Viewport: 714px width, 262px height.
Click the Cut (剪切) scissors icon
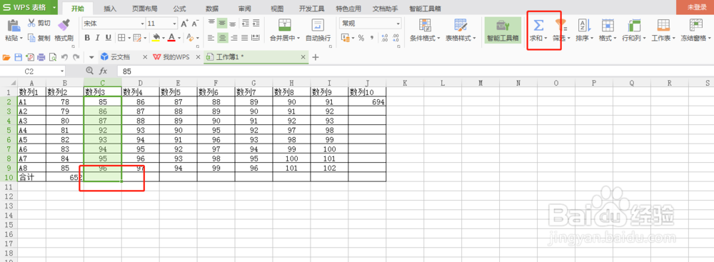click(32, 24)
